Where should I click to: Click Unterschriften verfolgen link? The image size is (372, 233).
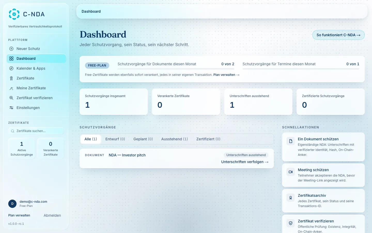pos(245,162)
